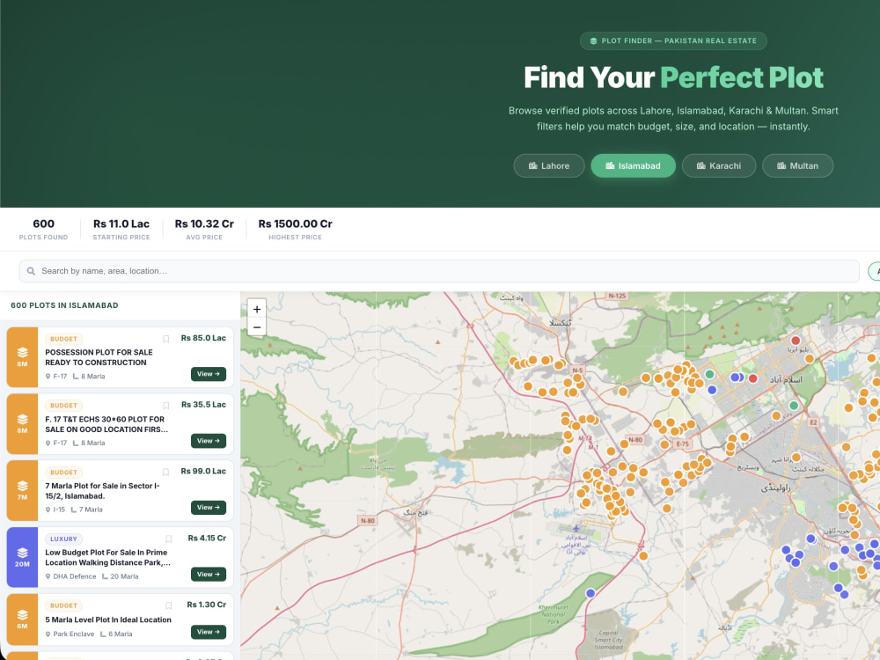This screenshot has width=880, height=660.
Task: Click the 600 plots found stat
Action: (43, 229)
